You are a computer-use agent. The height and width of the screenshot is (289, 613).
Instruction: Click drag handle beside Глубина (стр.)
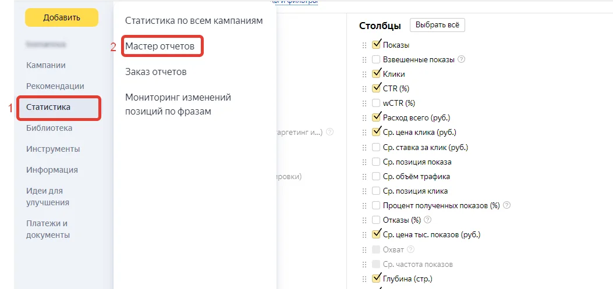click(364, 279)
